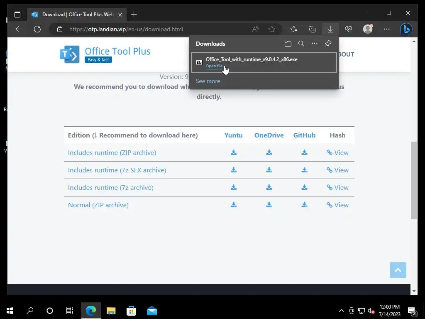Download ZIP with runtime from GitHub

304,152
